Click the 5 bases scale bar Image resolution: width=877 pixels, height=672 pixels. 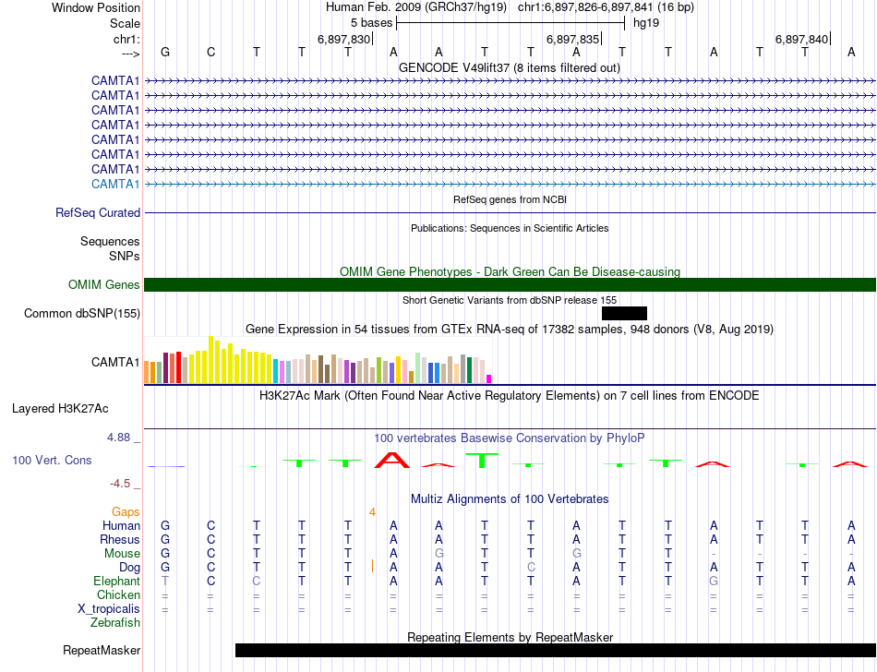511,23
